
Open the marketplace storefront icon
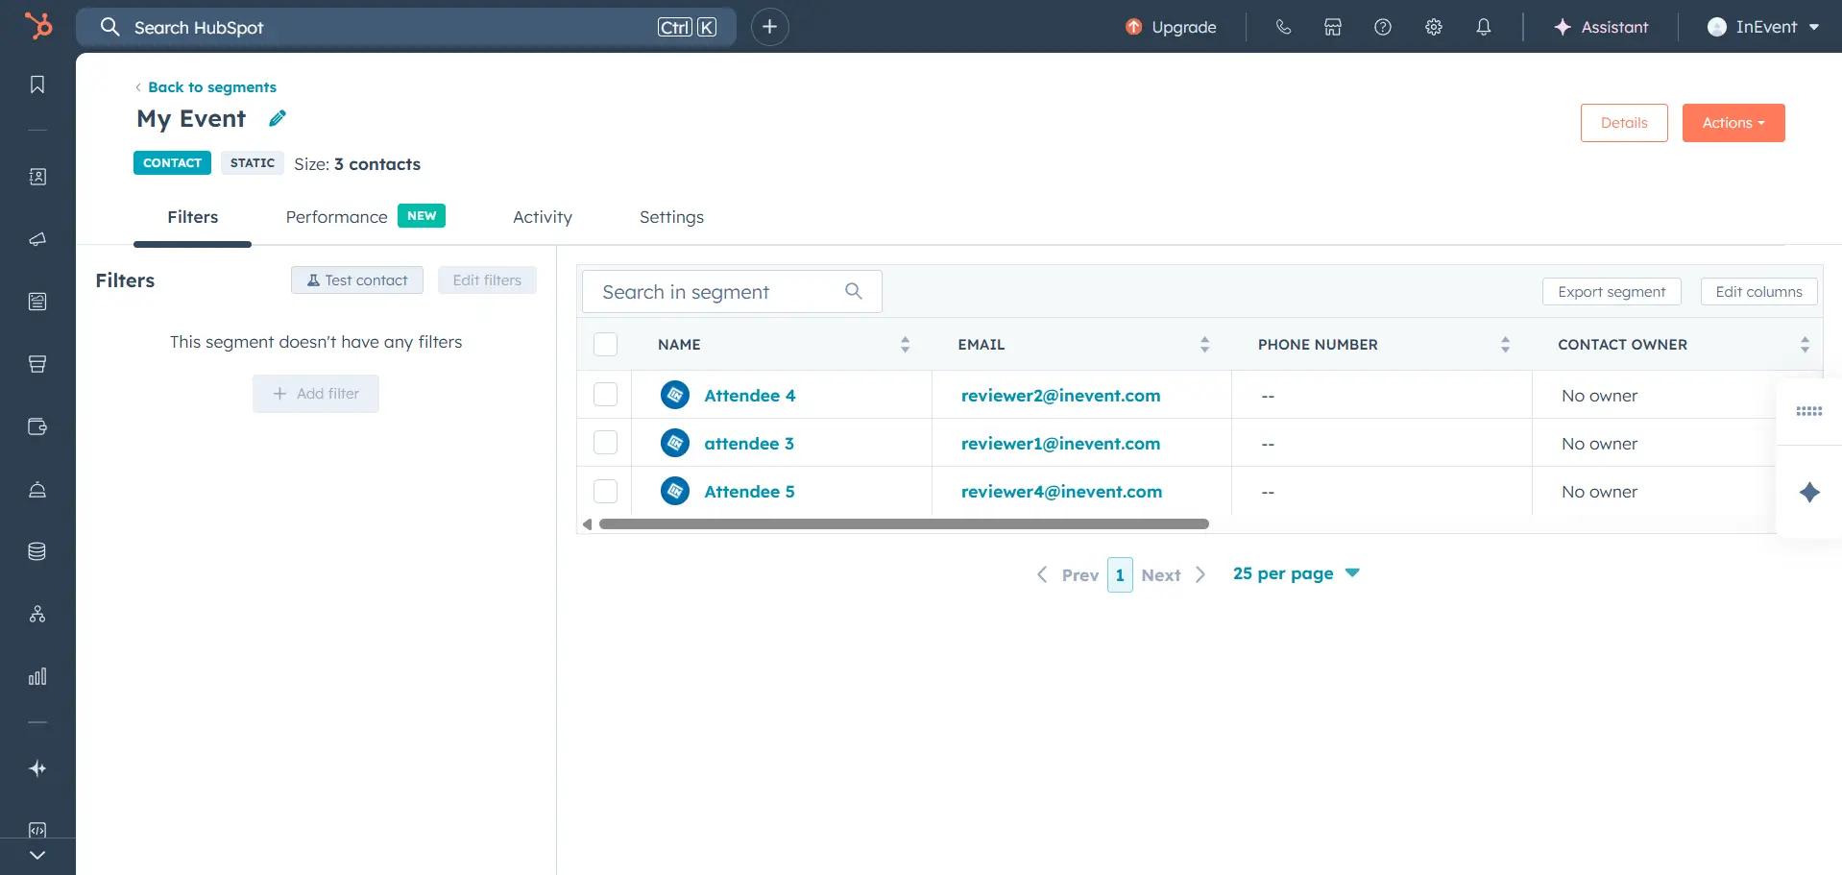click(x=1333, y=27)
